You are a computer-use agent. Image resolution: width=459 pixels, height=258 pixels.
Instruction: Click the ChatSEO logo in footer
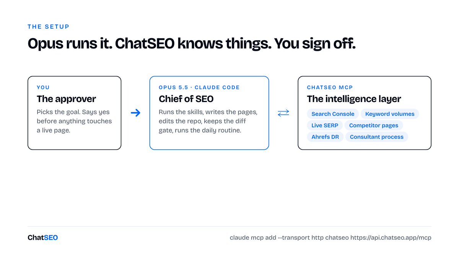(43, 238)
